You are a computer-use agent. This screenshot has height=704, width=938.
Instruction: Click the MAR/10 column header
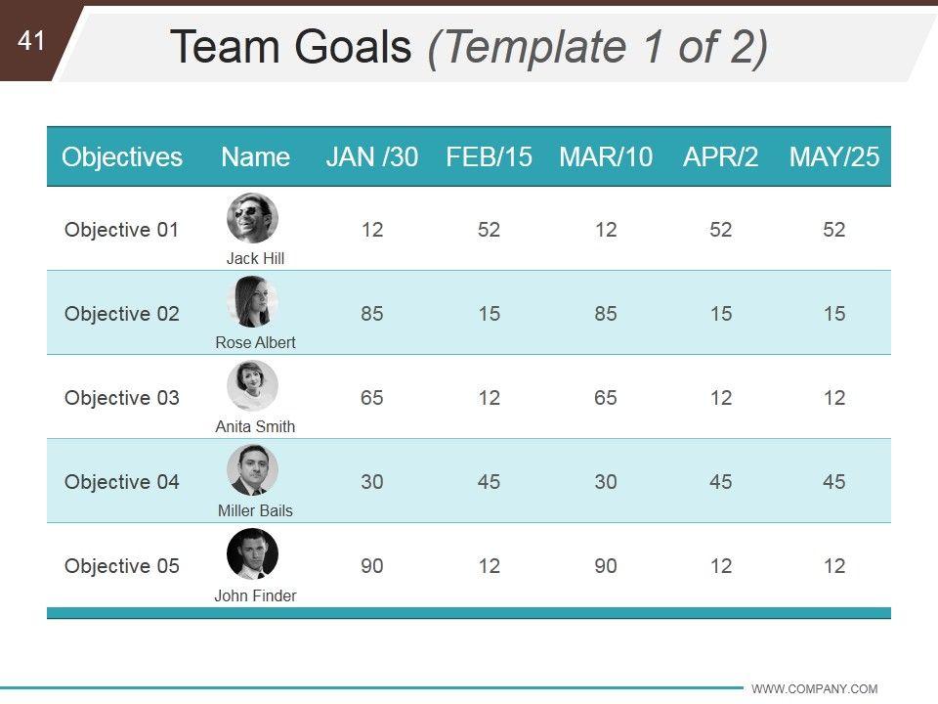coord(606,156)
